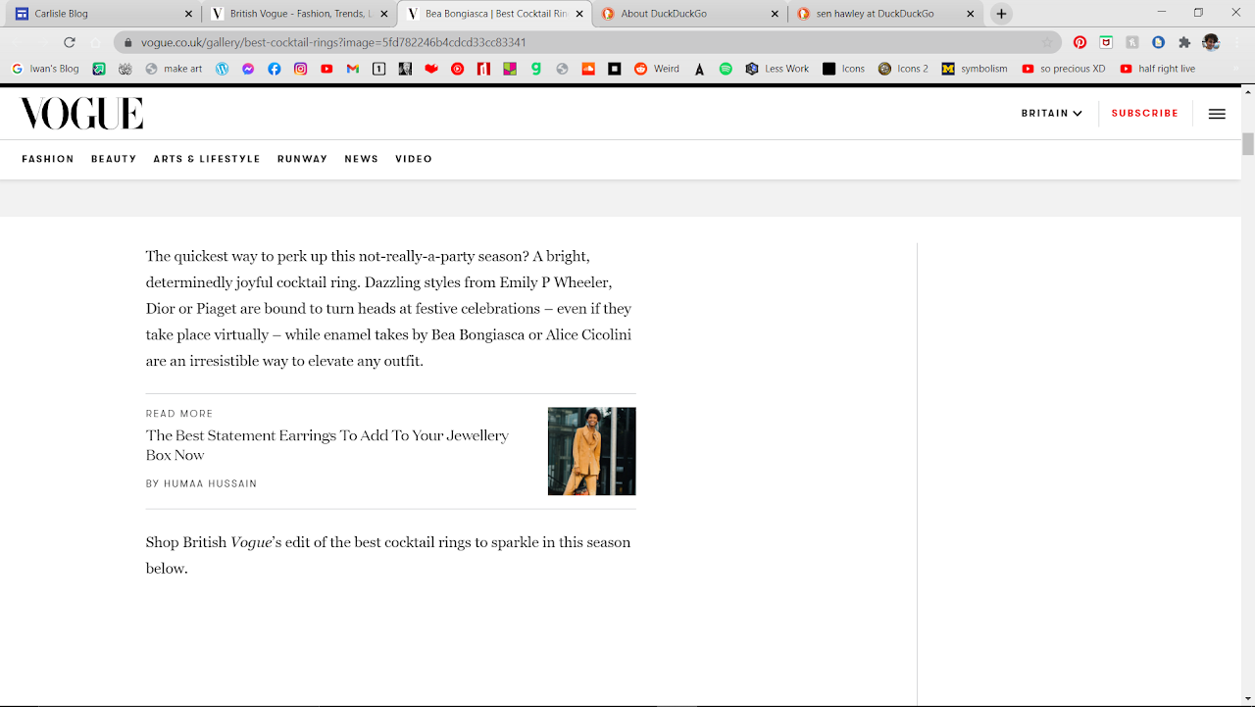Screen dimensions: 1255x707
Task: Bookmark this page with the star
Action: 1047,42
